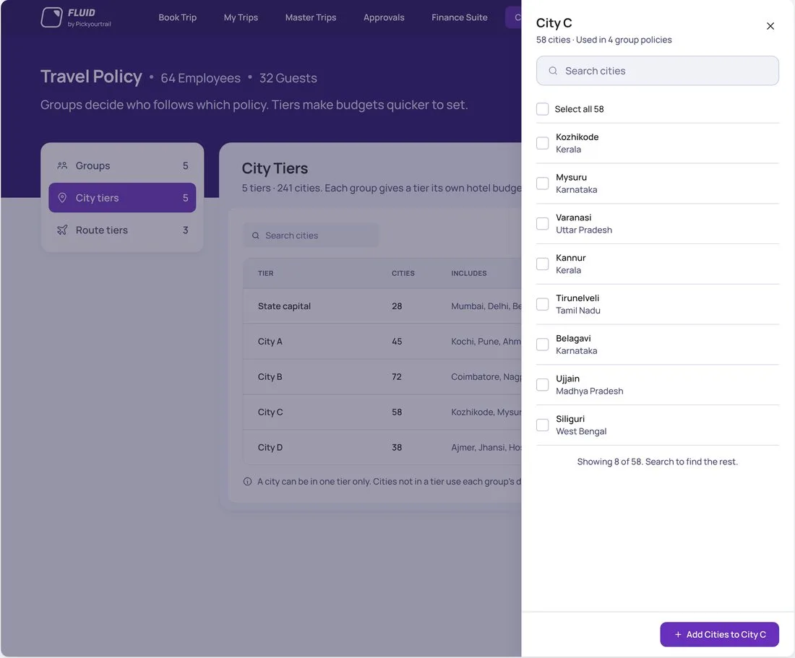
Task: Click the 64 Employees text
Action: pos(201,78)
